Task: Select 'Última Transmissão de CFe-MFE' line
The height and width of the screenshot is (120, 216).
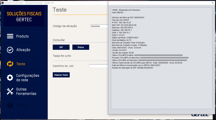Action: [147, 63]
